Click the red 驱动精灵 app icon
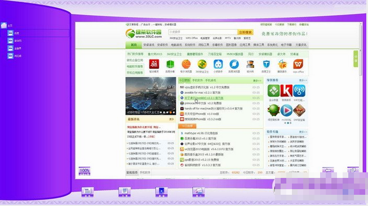This screenshot has height=206, width=368. click(x=154, y=64)
